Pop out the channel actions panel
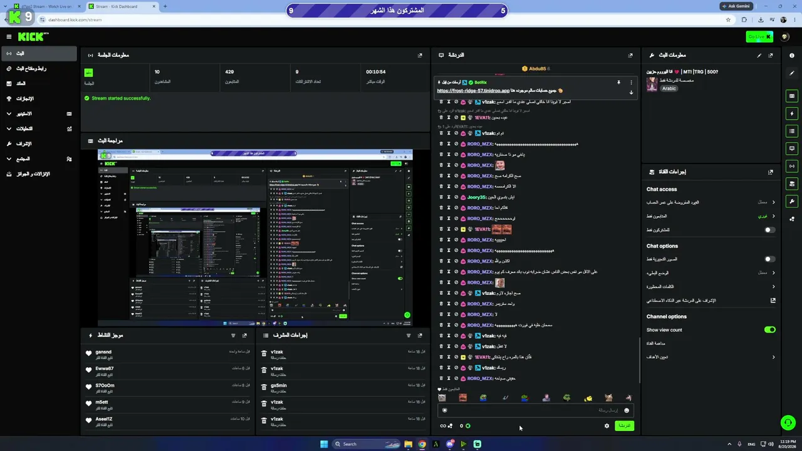This screenshot has height=451, width=802. point(771,172)
